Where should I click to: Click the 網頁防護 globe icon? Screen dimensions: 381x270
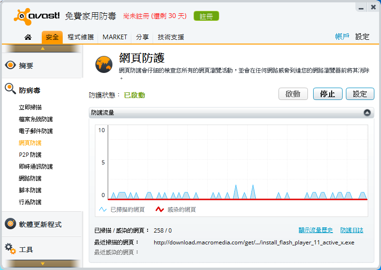tap(103, 64)
